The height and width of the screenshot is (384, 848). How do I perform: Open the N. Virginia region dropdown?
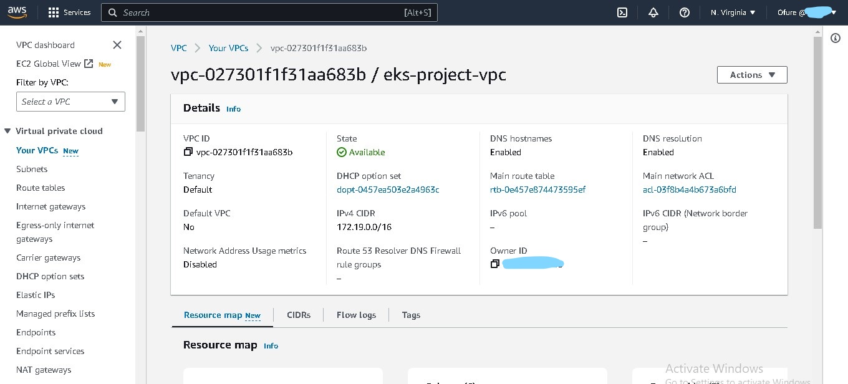pyautogui.click(x=733, y=12)
